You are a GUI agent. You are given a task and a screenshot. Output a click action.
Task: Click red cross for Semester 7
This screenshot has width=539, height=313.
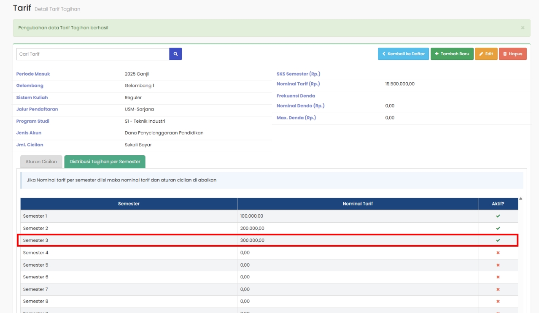(x=498, y=289)
